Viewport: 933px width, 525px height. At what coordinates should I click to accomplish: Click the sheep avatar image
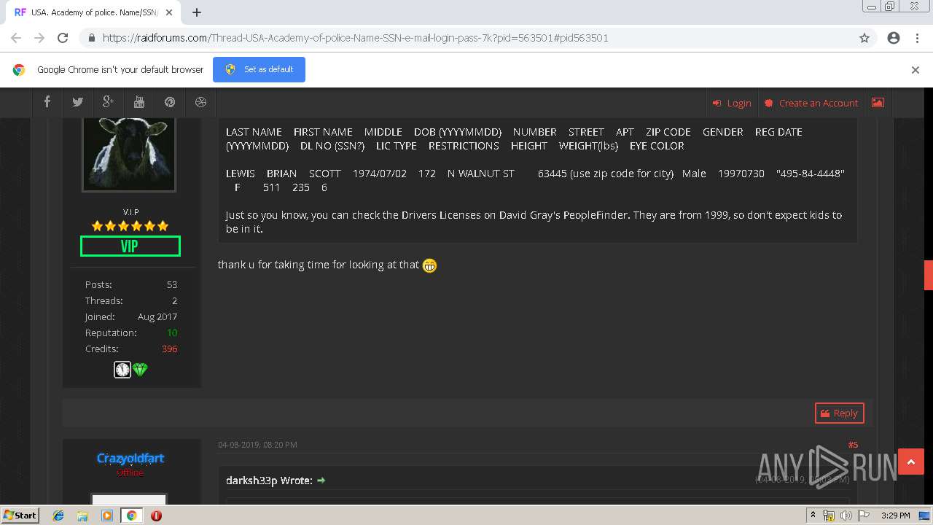[129, 154]
